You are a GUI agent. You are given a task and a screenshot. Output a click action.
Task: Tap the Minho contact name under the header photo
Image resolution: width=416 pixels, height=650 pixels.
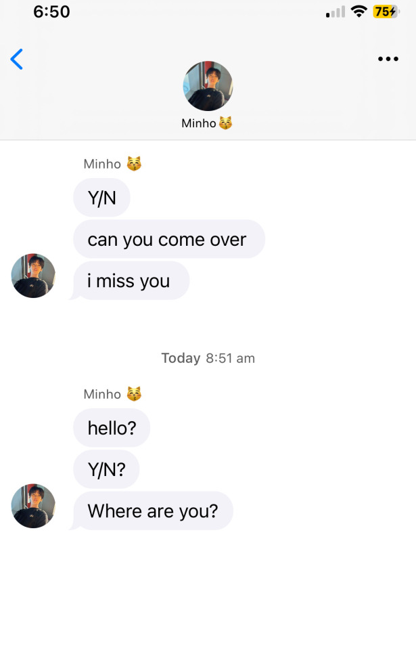point(198,123)
